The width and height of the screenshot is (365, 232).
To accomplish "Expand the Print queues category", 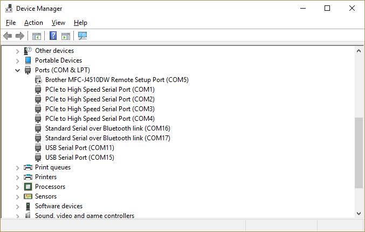I will 17,168.
